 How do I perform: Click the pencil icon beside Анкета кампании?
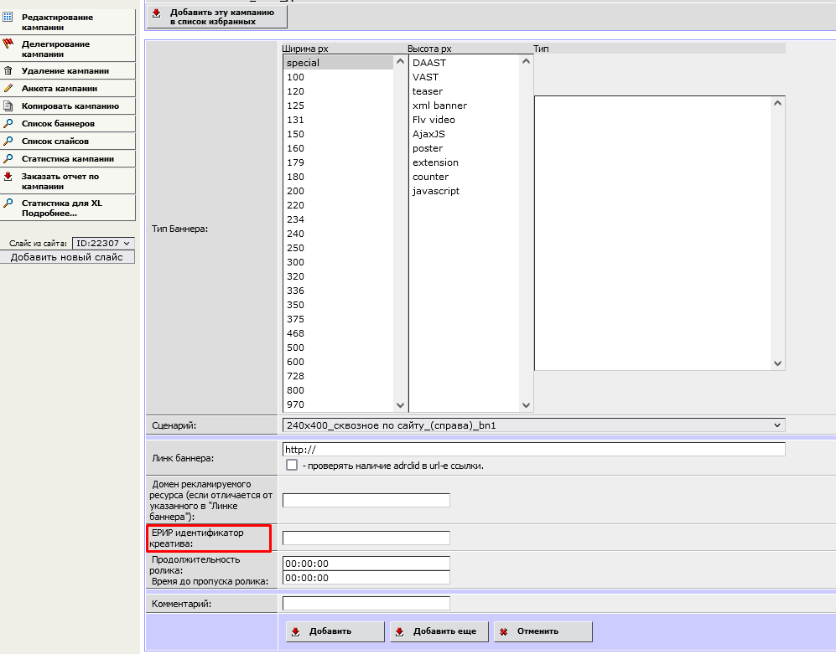pos(8,89)
